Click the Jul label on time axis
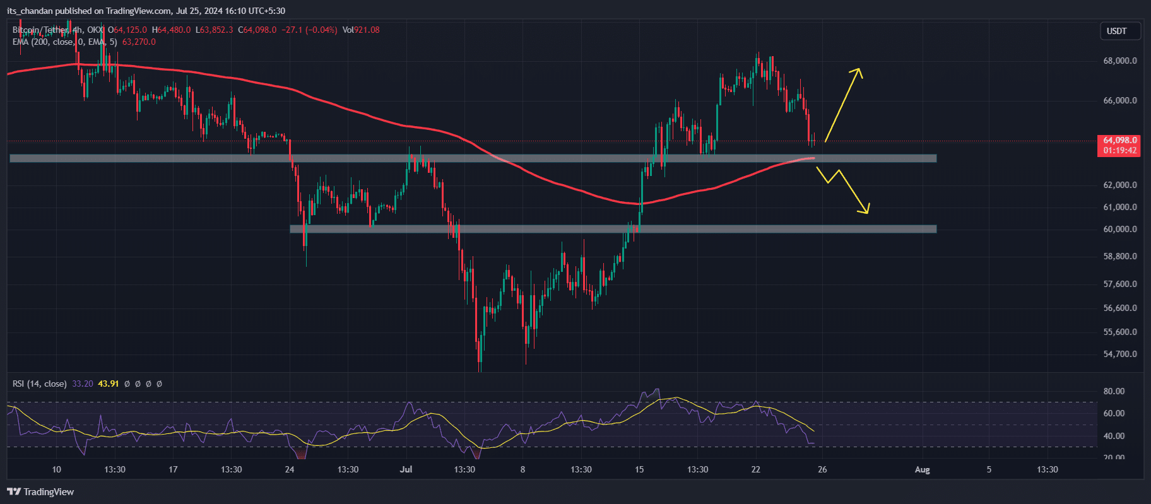Image resolution: width=1151 pixels, height=504 pixels. 406,469
